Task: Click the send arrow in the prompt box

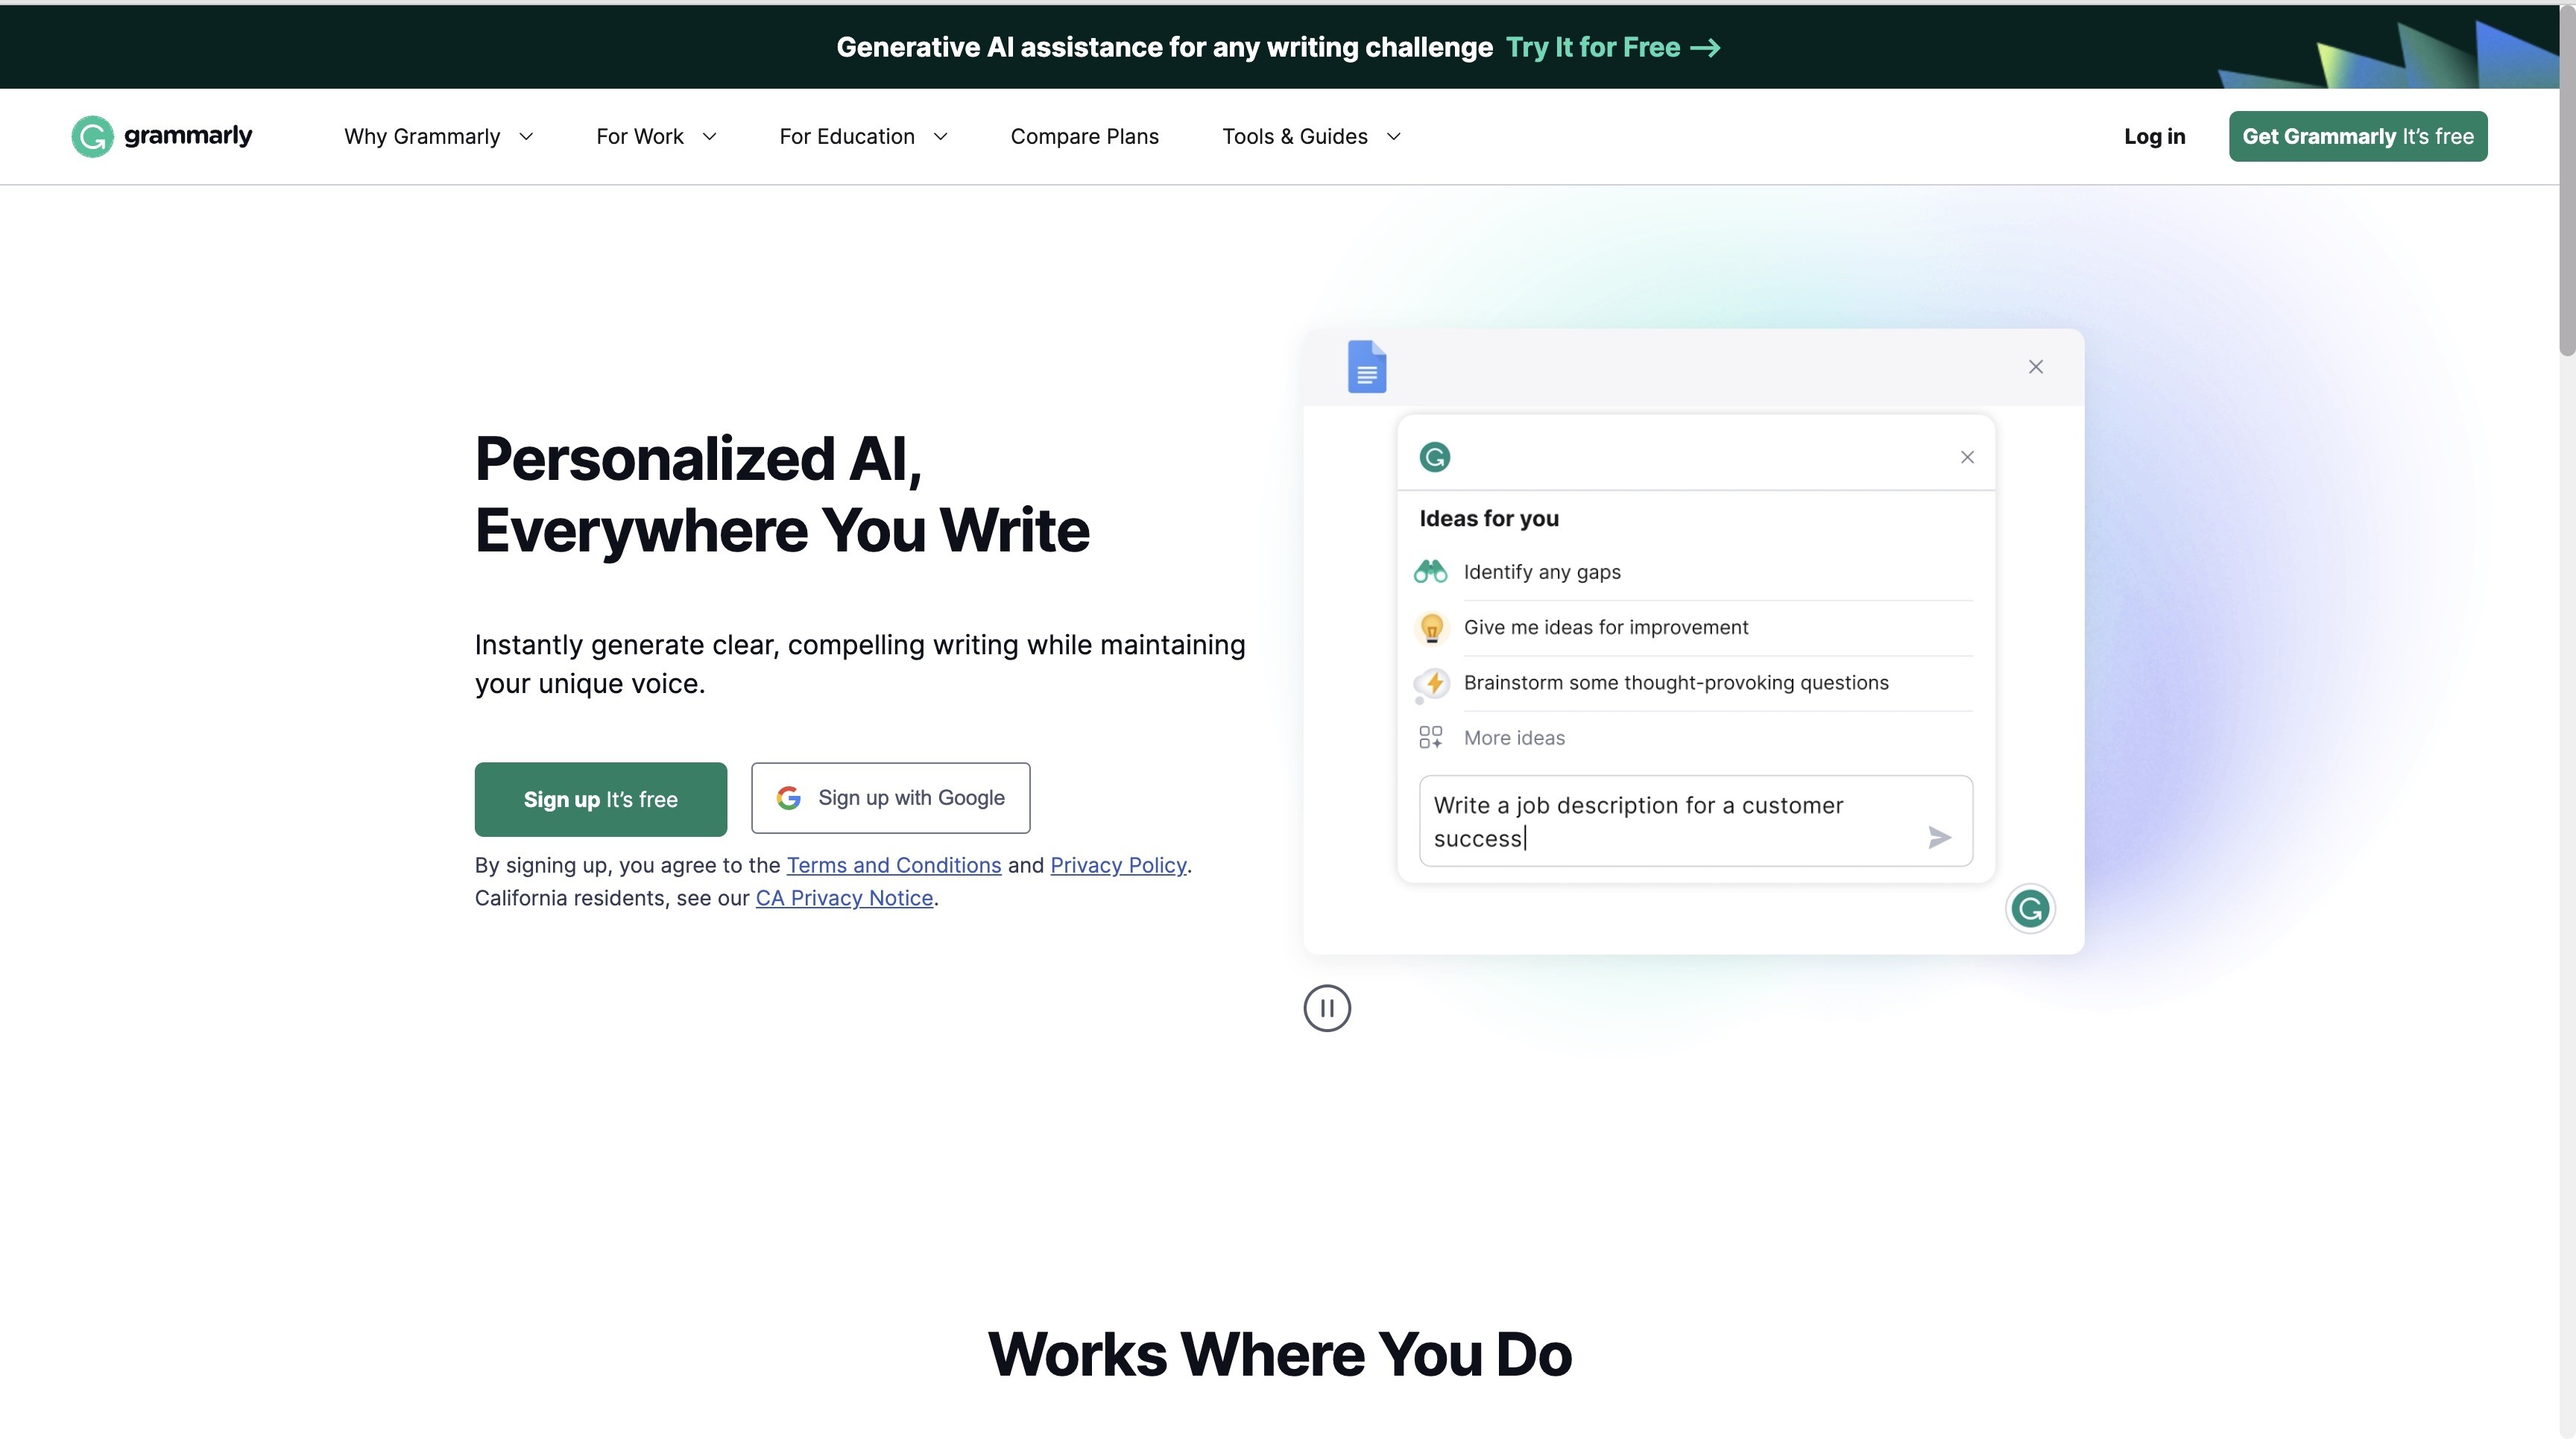Action: click(1939, 837)
